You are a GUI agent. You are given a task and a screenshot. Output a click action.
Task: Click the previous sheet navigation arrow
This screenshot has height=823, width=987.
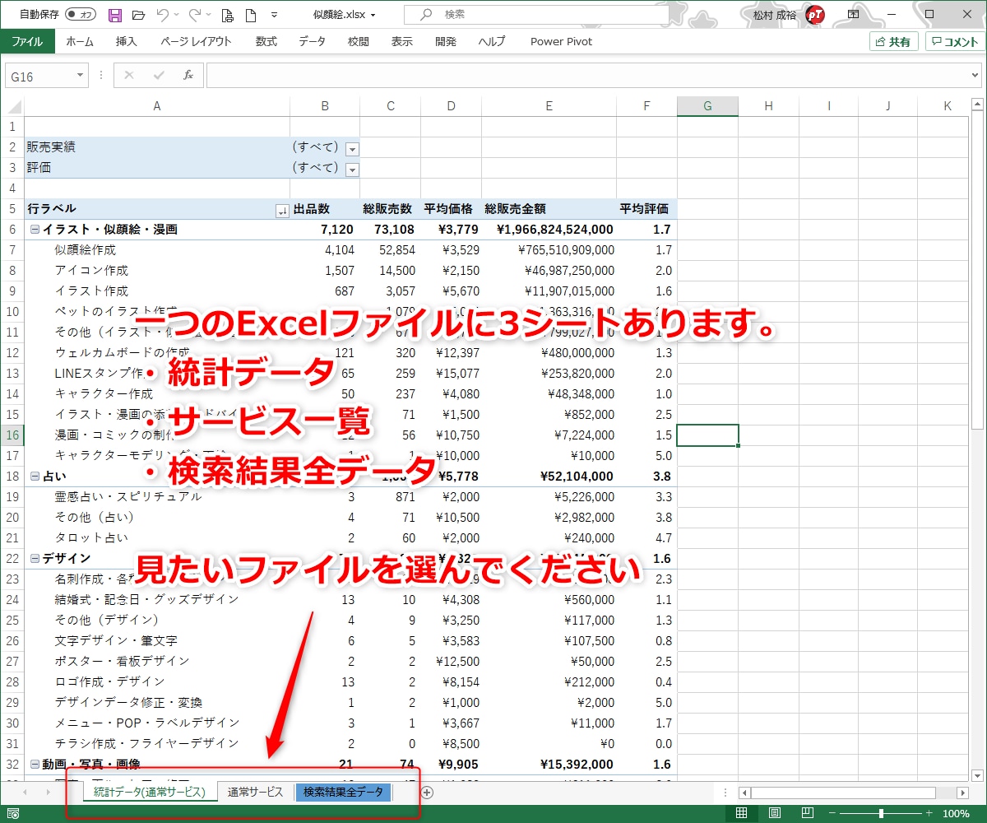point(25,792)
